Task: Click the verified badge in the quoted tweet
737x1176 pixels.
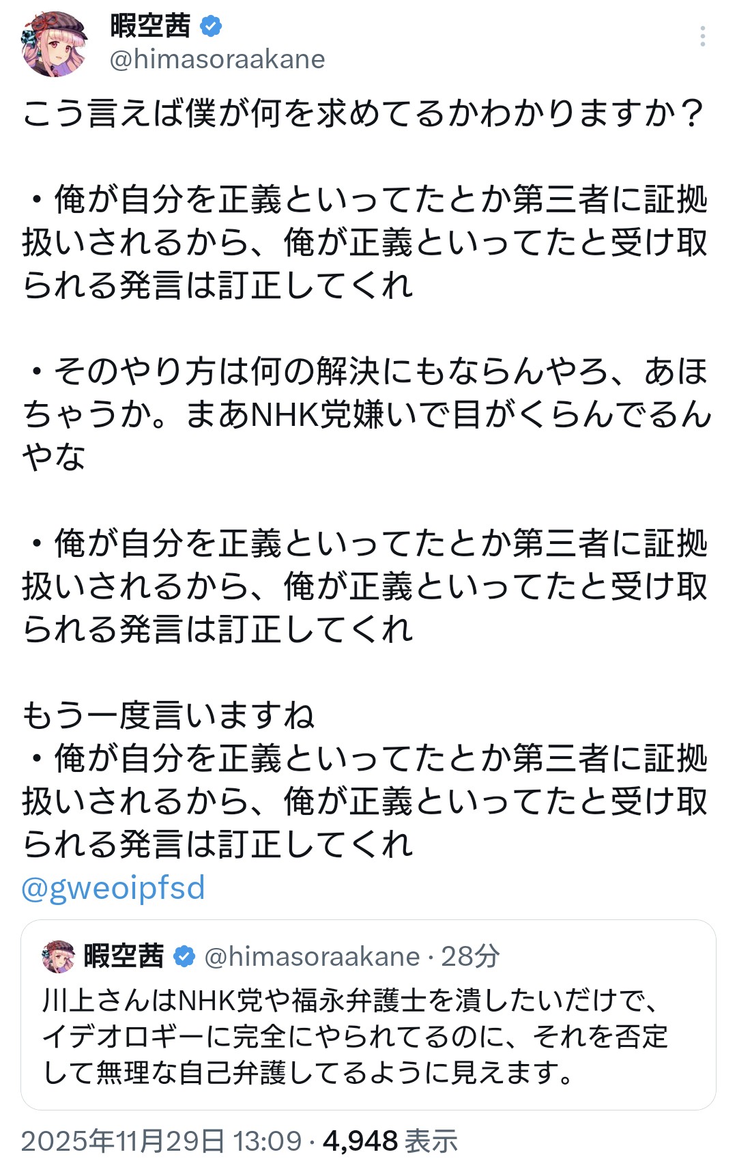Action: pos(184,957)
